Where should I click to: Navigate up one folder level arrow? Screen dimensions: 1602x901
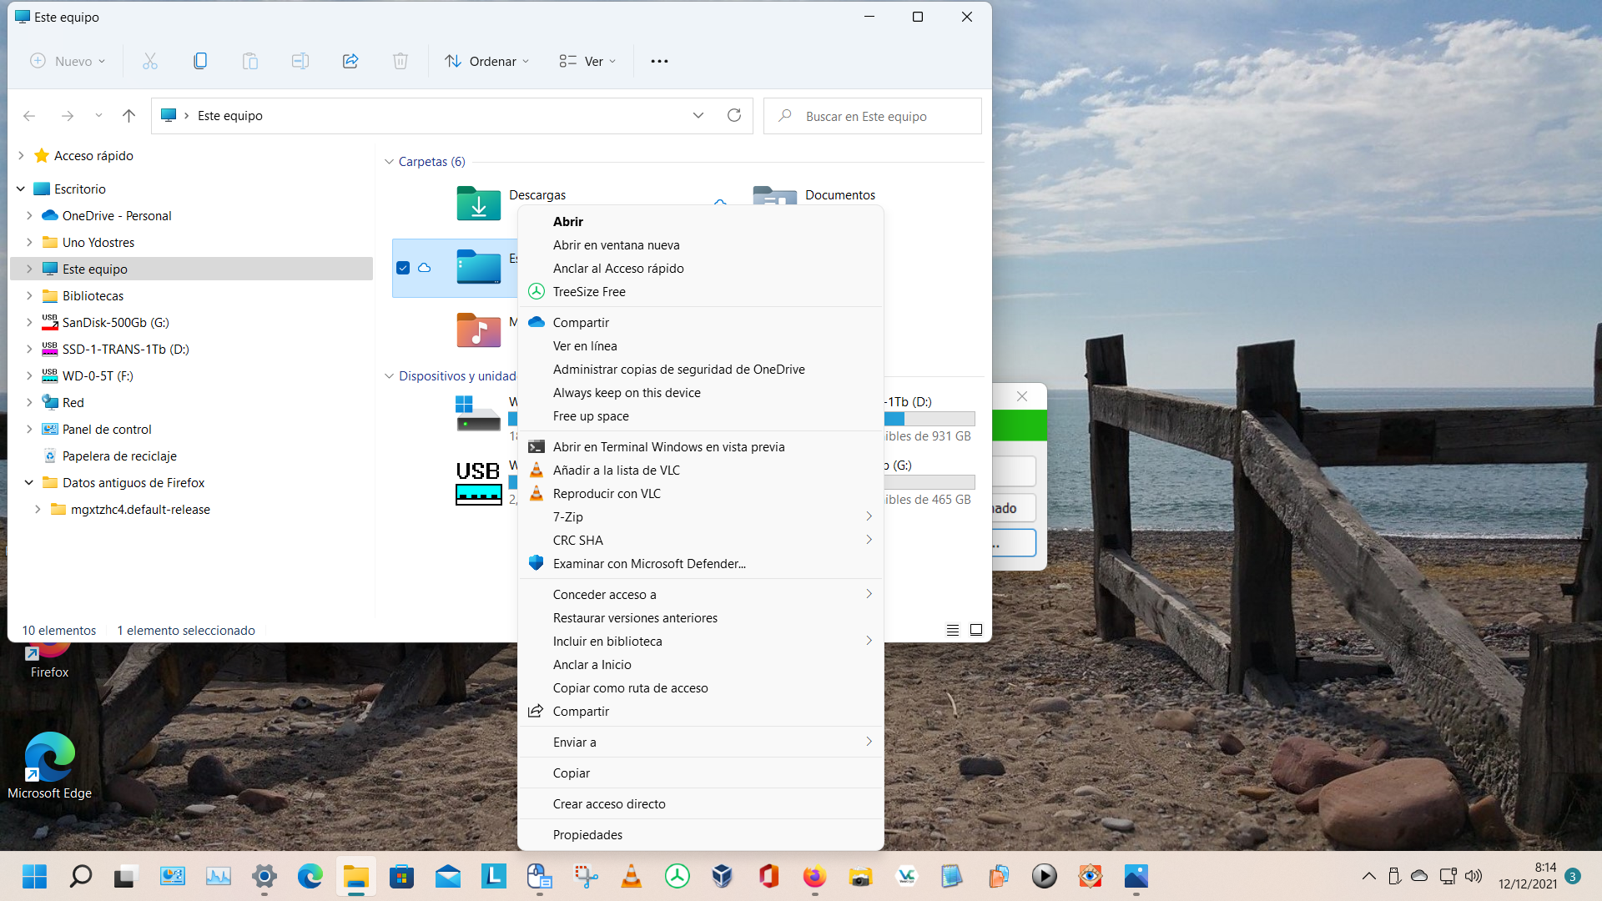[128, 116]
